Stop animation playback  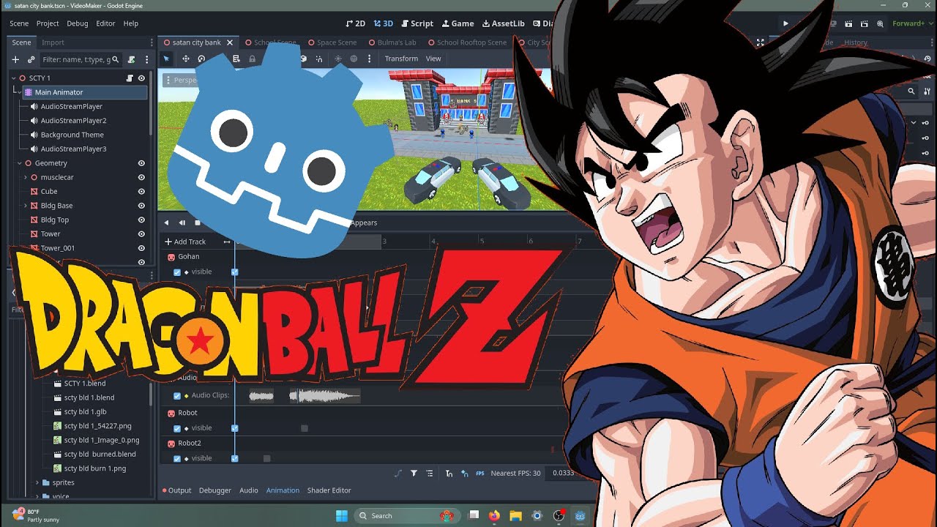tap(197, 223)
